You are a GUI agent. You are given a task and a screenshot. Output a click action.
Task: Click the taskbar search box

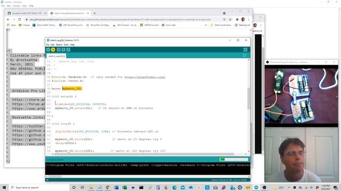[x=39, y=187]
